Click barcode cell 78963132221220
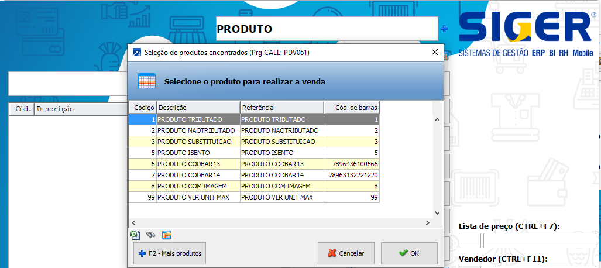This screenshot has height=268, width=601. pos(352,175)
